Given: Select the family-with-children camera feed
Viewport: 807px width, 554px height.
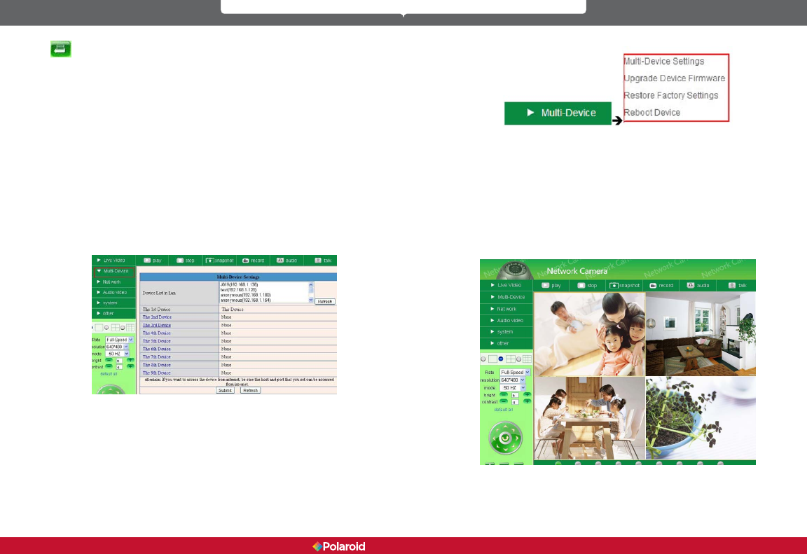Looking at the screenshot, I should coord(589,334).
